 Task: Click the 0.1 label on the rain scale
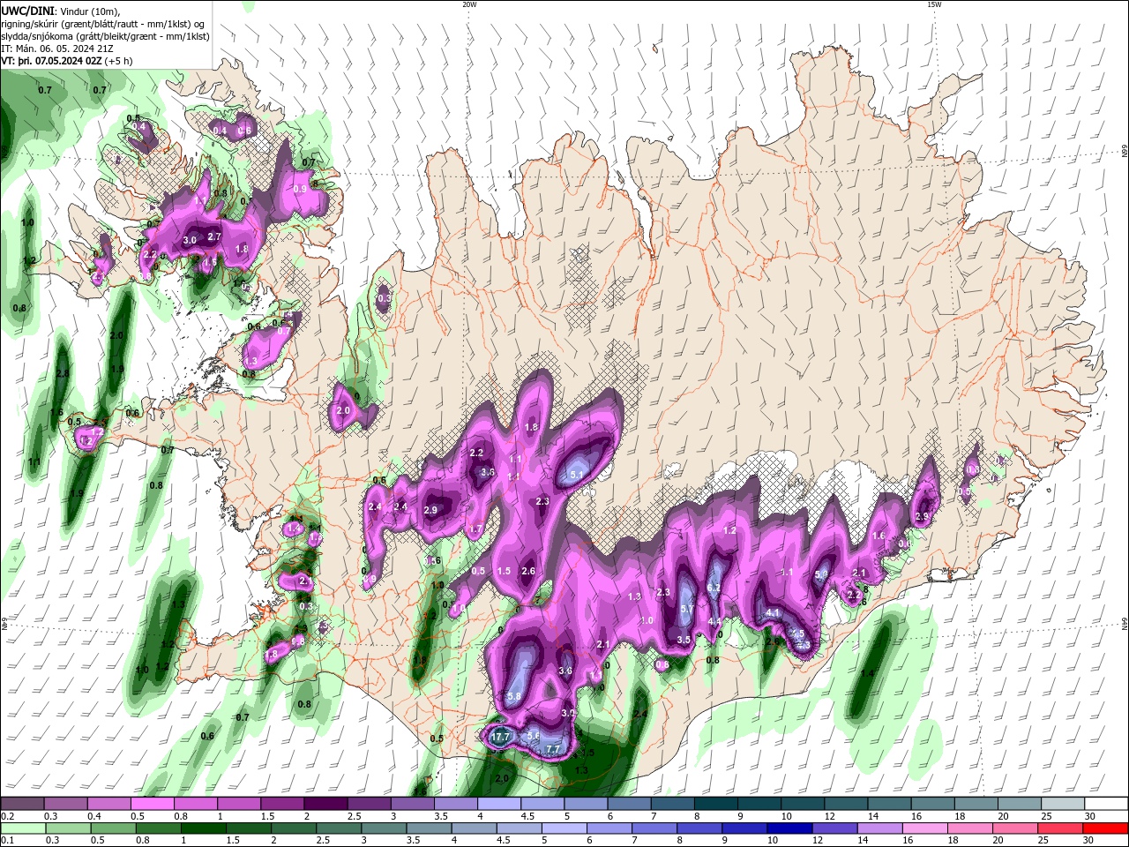tap(5, 840)
